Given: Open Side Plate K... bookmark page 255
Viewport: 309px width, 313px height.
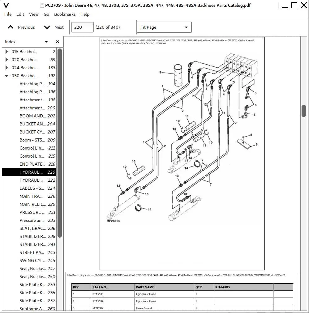Looking at the screenshot, I should (29, 293).
